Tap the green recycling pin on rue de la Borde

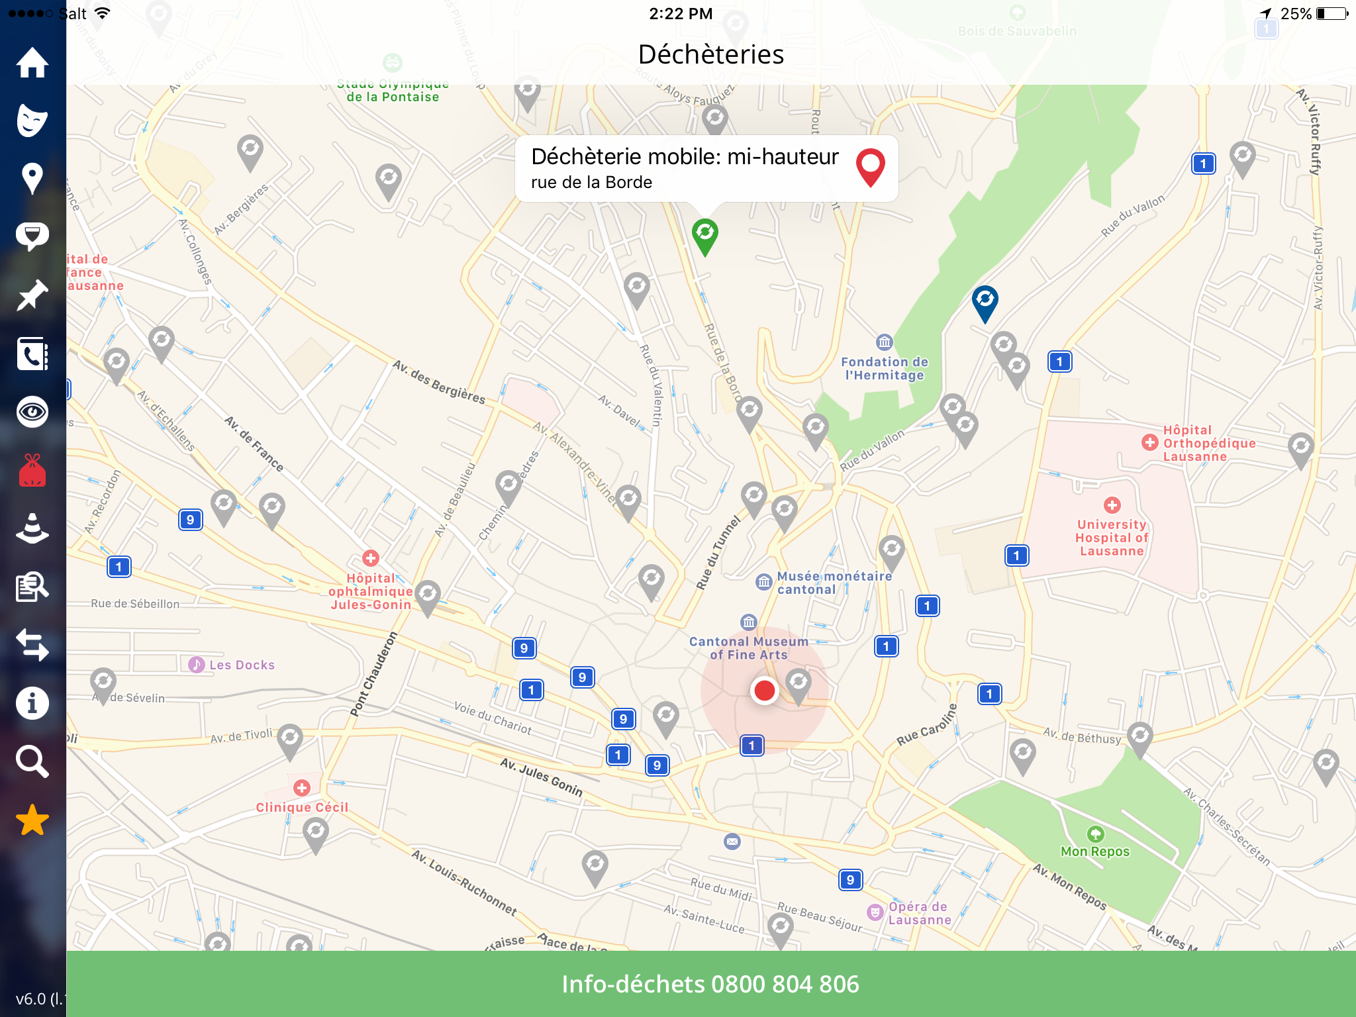(705, 236)
